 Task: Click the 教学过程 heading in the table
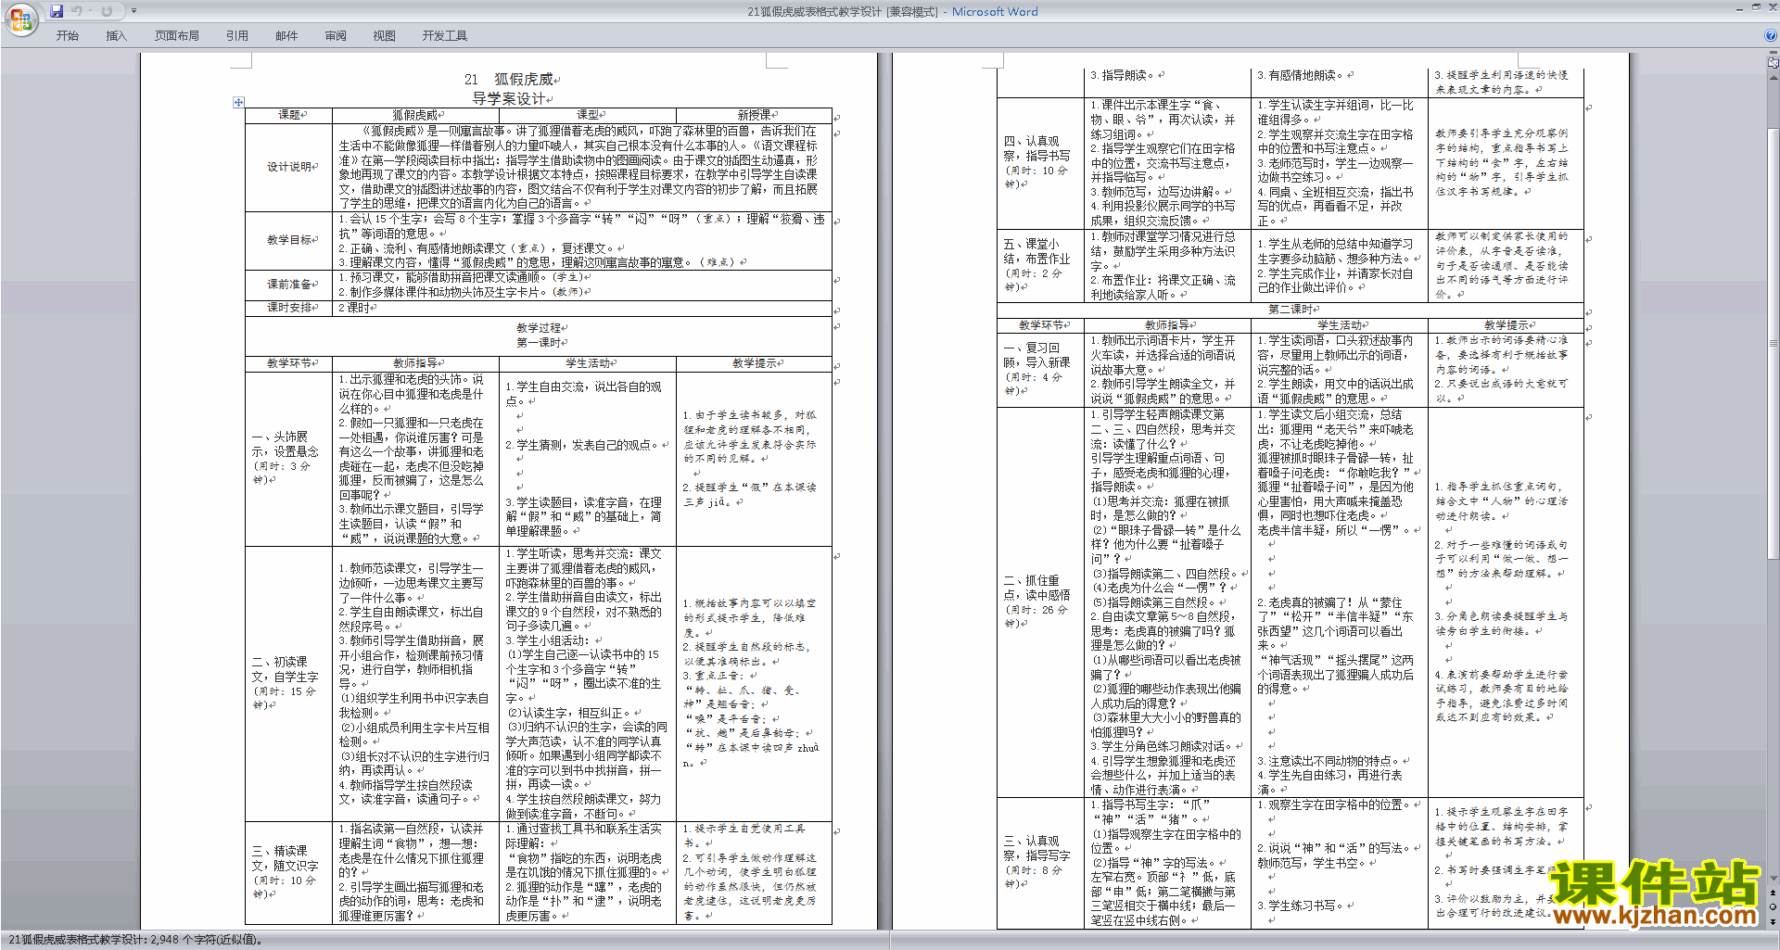click(539, 327)
